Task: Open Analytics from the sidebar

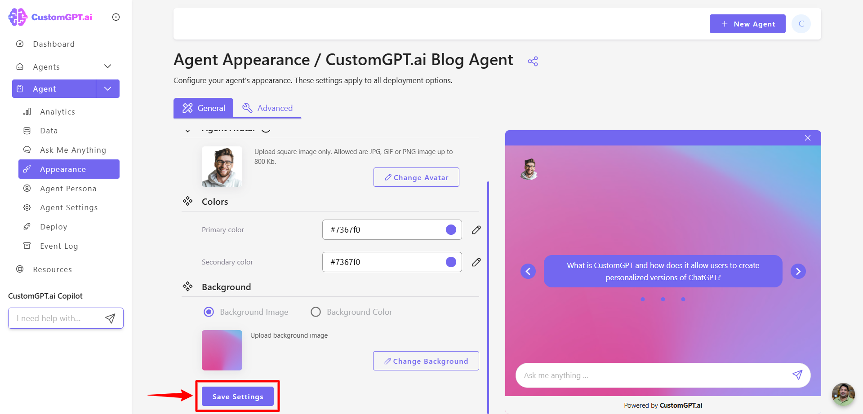Action: [x=58, y=112]
